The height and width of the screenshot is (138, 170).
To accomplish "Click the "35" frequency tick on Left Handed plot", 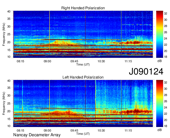I will (9, 88).
